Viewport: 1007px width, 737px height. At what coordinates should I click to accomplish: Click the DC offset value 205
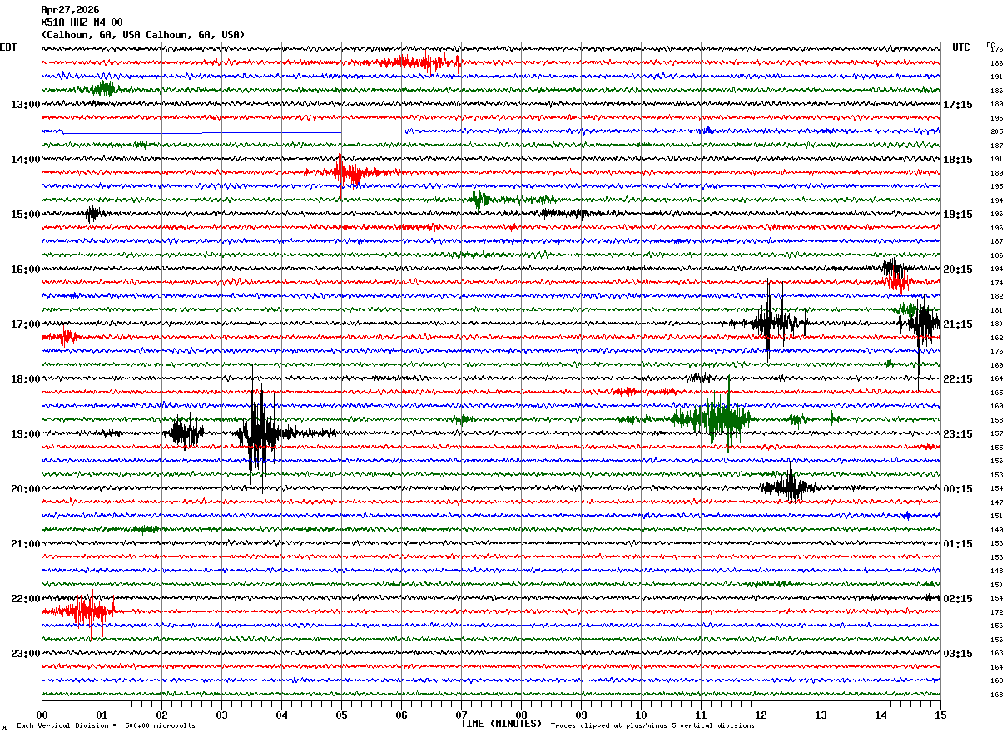click(996, 132)
